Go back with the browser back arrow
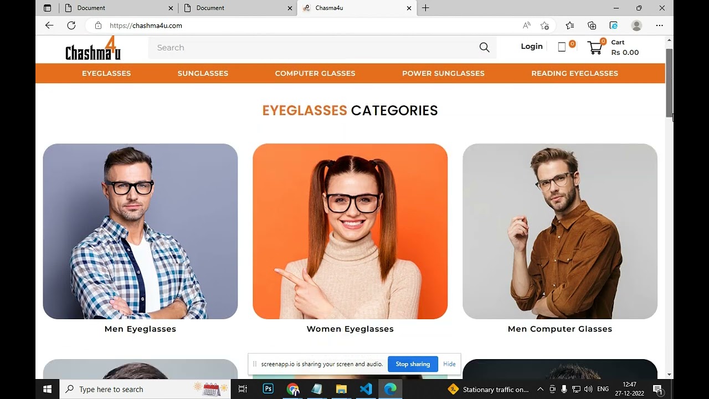This screenshot has width=709, height=399. pyautogui.click(x=49, y=25)
